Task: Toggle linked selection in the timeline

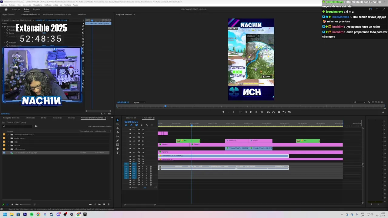Action: pos(136,125)
